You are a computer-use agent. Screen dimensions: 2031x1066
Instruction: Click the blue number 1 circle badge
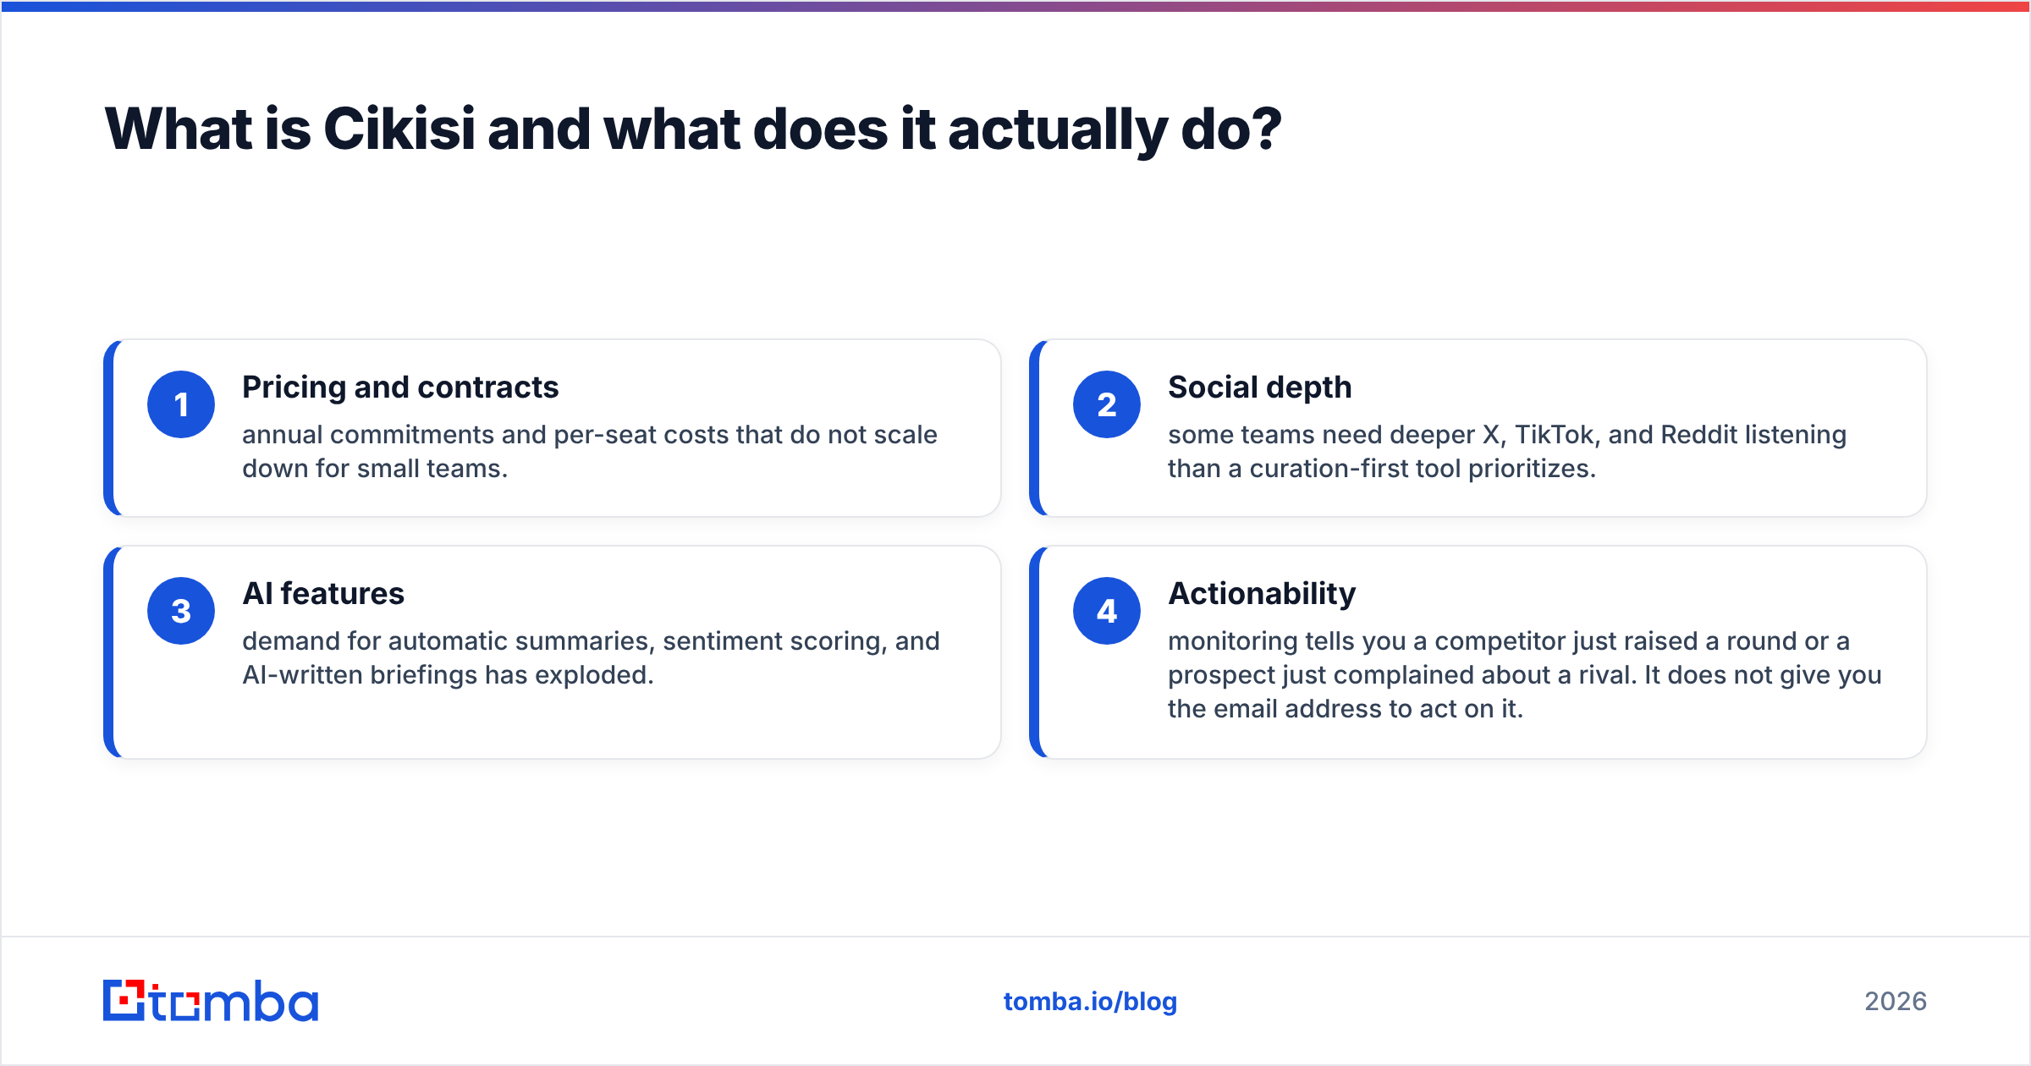pos(181,404)
